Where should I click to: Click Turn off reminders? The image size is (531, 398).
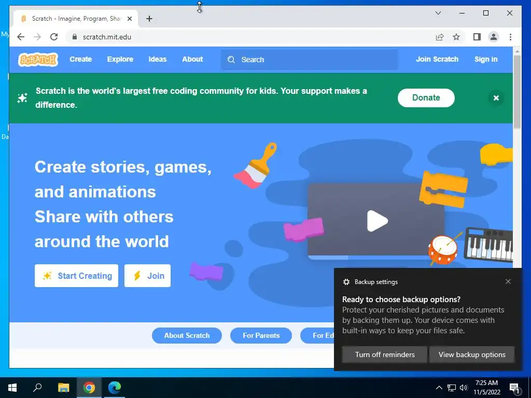(x=385, y=354)
